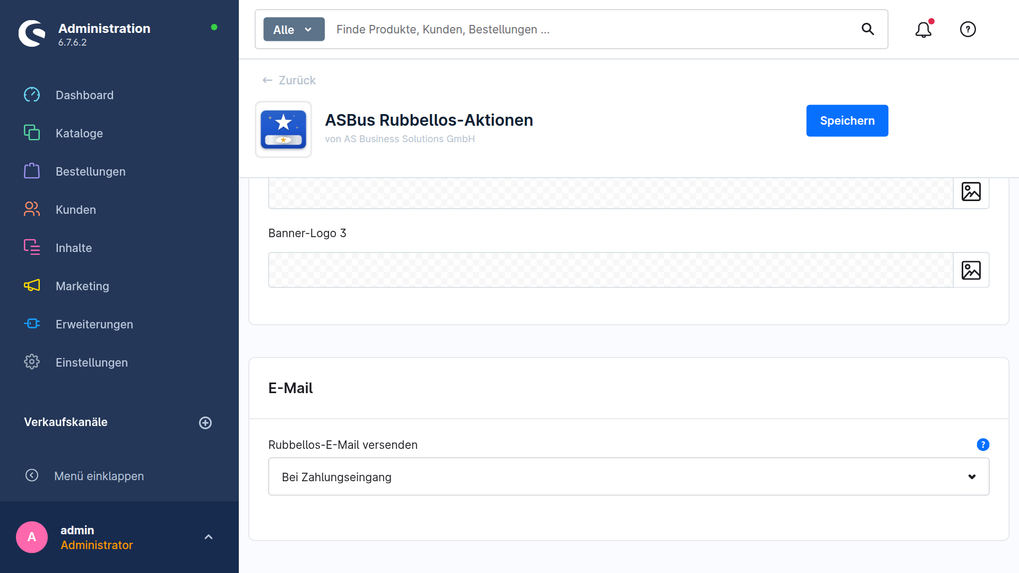Click the ASBus Rubbellos plugin thumbnail
This screenshot has width=1019, height=573.
pyautogui.click(x=283, y=129)
